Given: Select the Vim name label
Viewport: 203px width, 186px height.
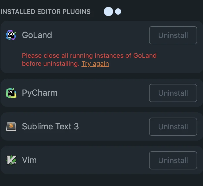Looking at the screenshot, I should 29,160.
